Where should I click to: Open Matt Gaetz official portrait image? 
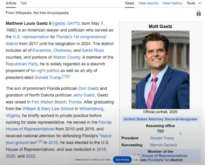(160, 70)
